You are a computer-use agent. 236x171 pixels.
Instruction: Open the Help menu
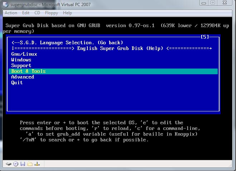pyautogui.click(x=67, y=13)
